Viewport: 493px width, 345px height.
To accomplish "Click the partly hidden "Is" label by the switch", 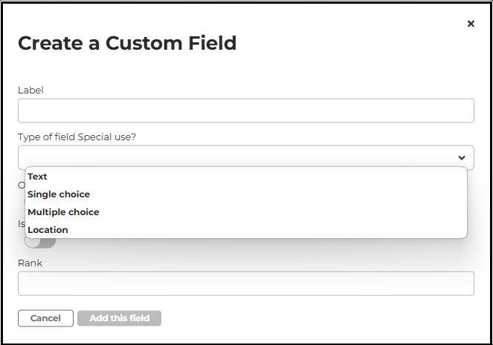I will coord(21,223).
